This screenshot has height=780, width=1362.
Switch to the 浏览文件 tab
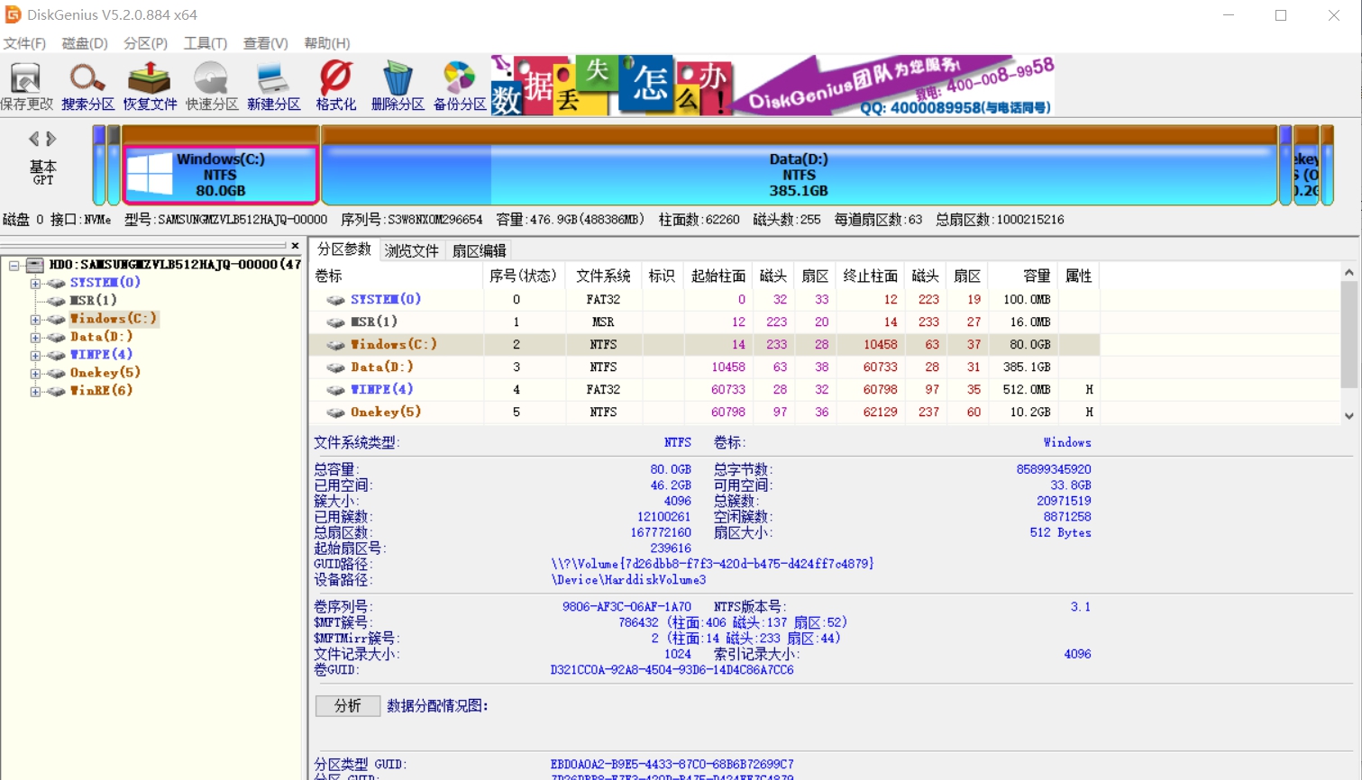(412, 250)
